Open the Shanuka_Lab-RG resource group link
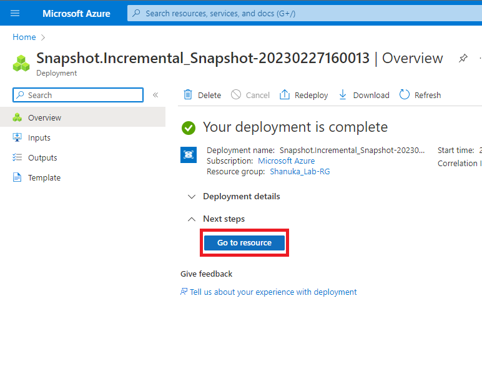The width and height of the screenshot is (482, 391). click(x=300, y=171)
